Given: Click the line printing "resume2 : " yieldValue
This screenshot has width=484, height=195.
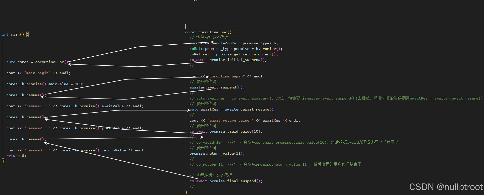Looking at the screenshot, I should click(75, 128).
